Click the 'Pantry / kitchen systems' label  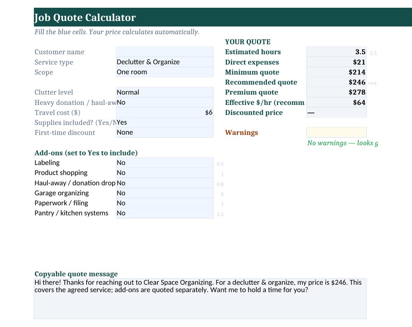(71, 213)
